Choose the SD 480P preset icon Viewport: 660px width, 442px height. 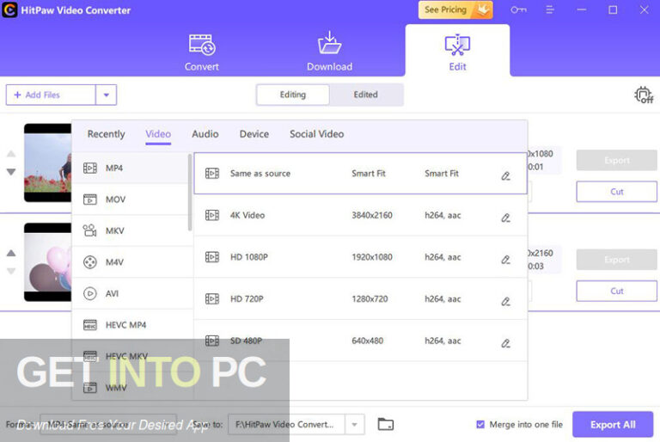click(x=212, y=341)
